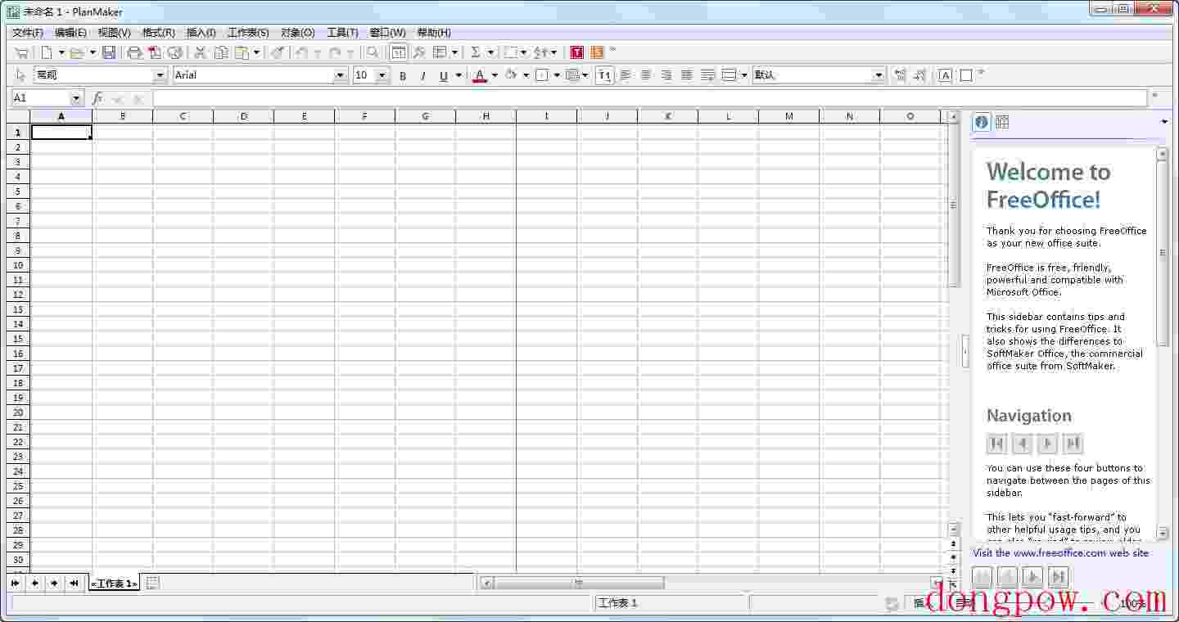The width and height of the screenshot is (1179, 622).
Task: Open the sidebar options arrow top right
Action: [1164, 122]
